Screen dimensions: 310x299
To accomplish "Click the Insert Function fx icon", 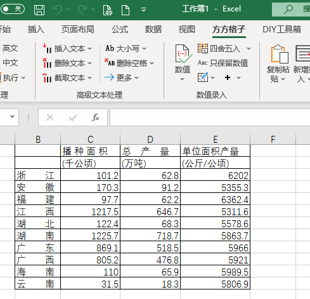I will pyautogui.click(x=96, y=117).
